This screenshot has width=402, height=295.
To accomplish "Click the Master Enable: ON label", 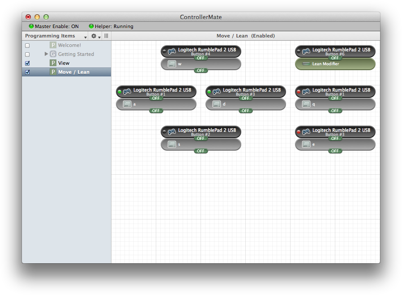I will pos(57,26).
